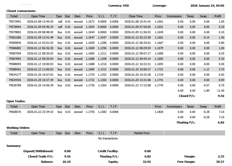Click Deposit/Withdrawal label in Summary
232x166 pixels.
point(38,151)
